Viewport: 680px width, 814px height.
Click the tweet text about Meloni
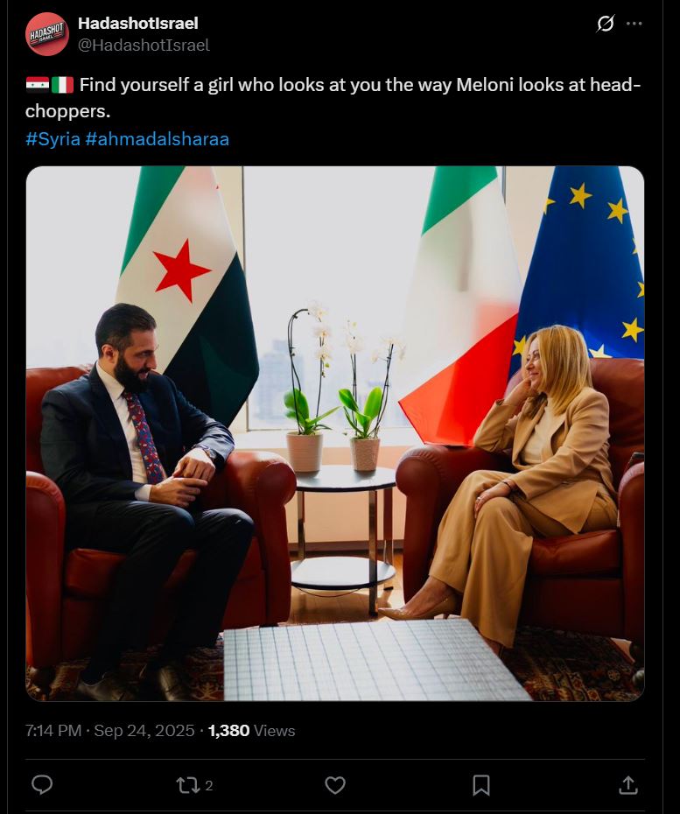pos(333,98)
